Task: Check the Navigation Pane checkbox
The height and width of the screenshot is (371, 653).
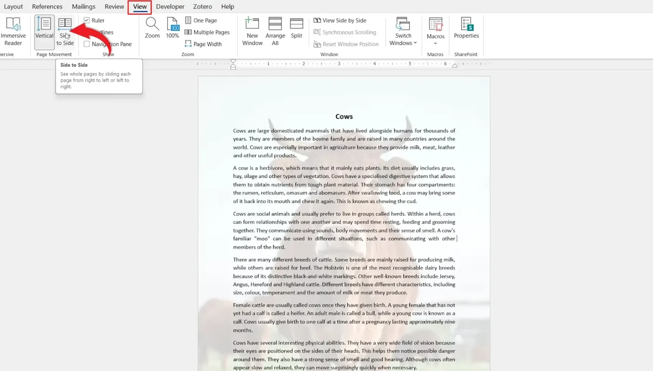Action: click(87, 44)
